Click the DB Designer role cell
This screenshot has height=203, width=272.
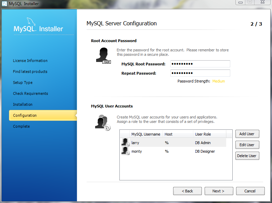205,151
